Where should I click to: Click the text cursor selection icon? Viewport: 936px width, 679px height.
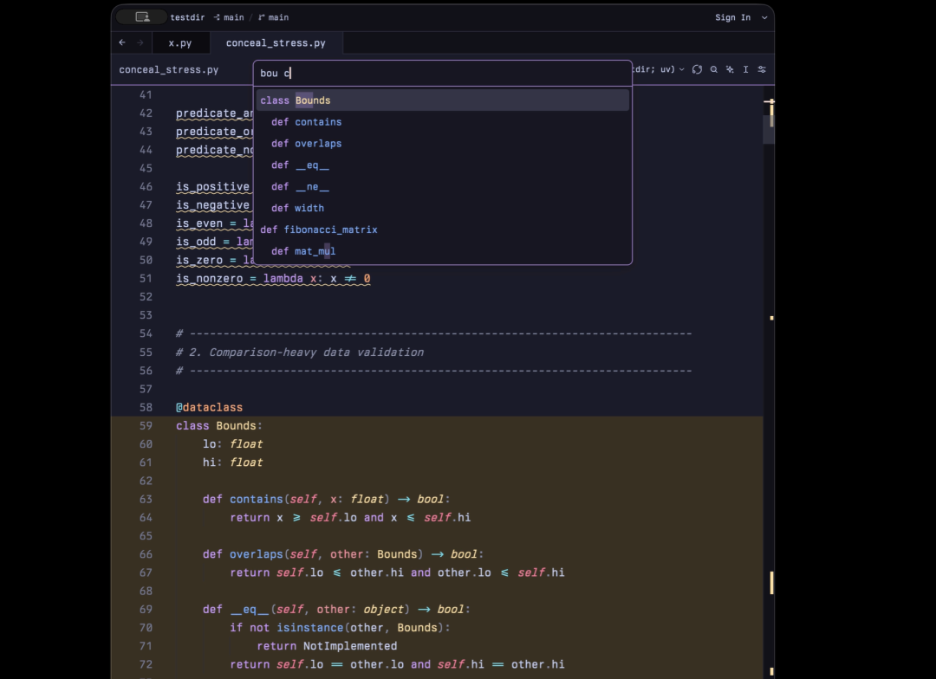pyautogui.click(x=745, y=69)
